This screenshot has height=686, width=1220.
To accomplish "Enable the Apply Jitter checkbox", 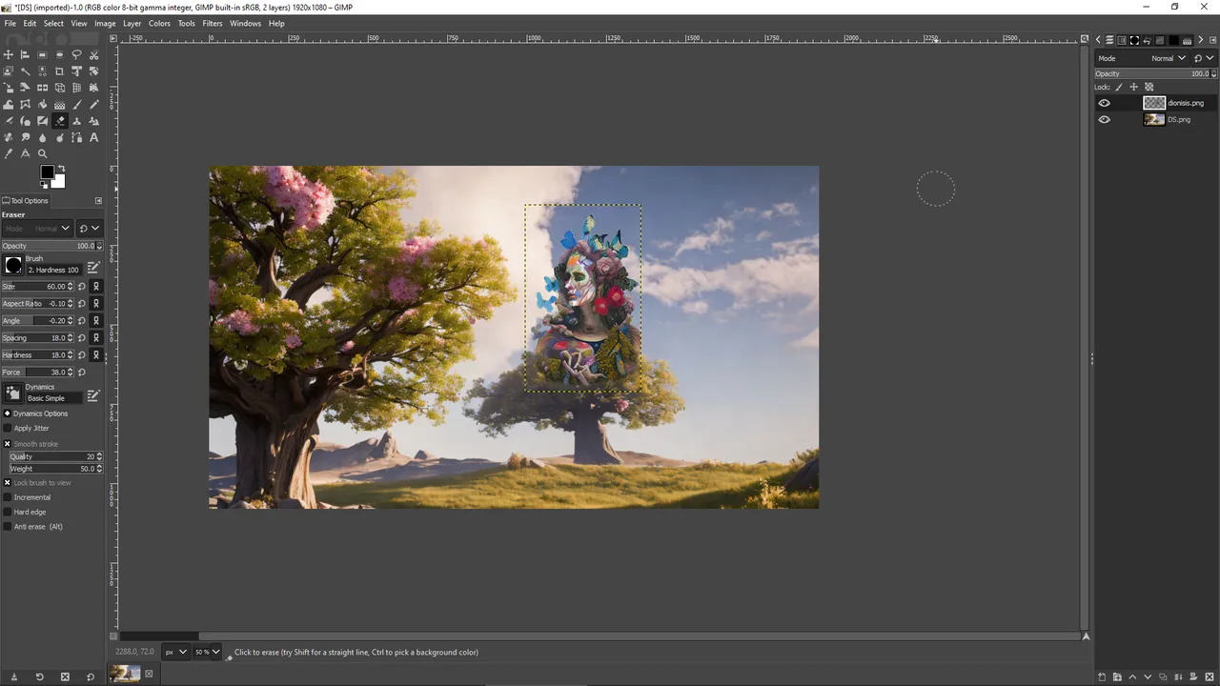I will 8,428.
